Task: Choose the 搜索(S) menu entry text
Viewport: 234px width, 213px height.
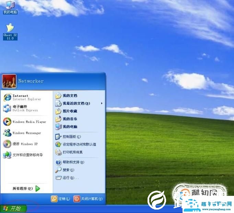Action: point(69,170)
